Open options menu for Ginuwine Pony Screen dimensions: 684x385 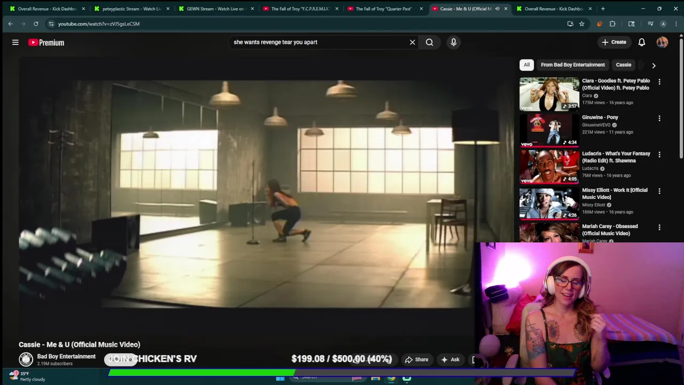click(x=659, y=118)
